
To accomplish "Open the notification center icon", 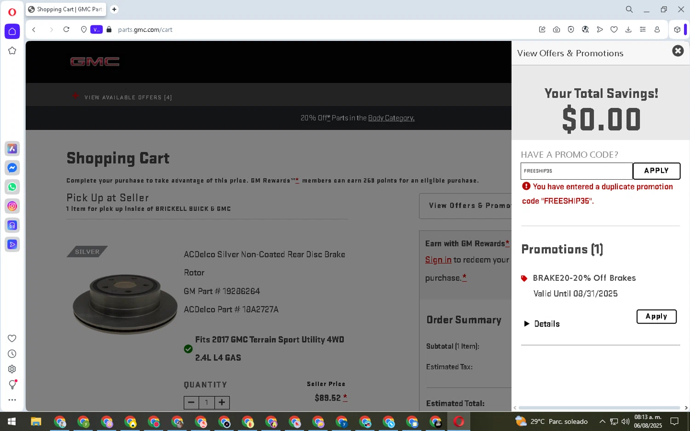I will [x=674, y=421].
